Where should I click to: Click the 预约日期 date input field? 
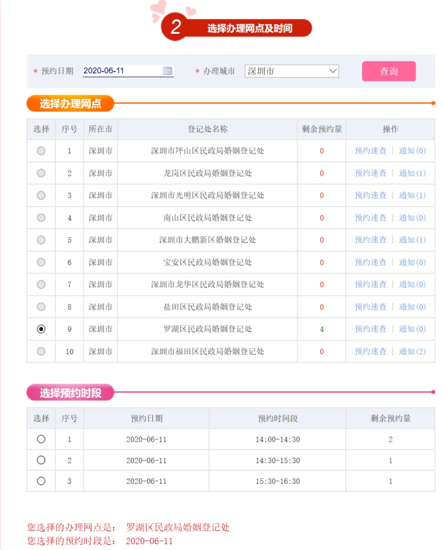[x=122, y=71]
